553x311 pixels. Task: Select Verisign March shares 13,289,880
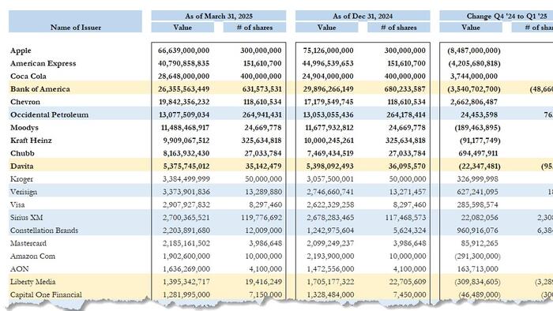click(264, 192)
